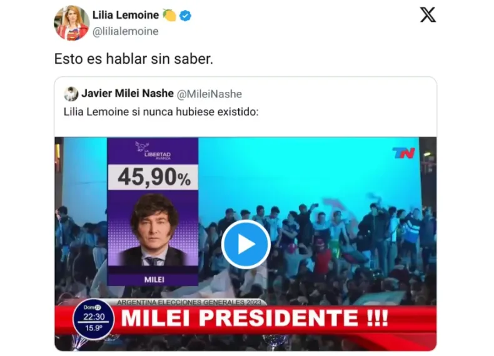494x356 pixels.
Task: Click the MILEI name label under portrait
Action: 154,280
